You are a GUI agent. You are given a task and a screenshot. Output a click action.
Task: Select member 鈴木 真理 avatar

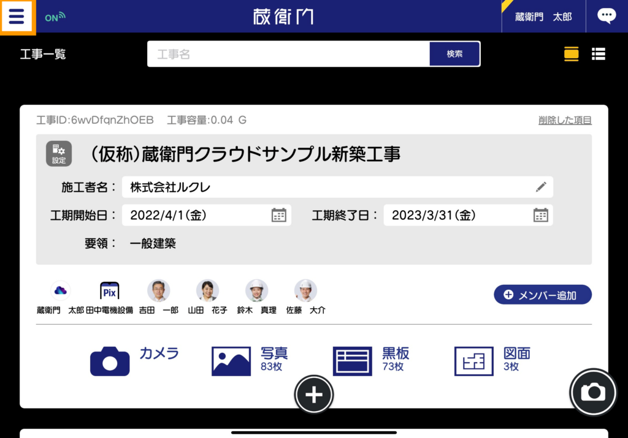pyautogui.click(x=257, y=290)
